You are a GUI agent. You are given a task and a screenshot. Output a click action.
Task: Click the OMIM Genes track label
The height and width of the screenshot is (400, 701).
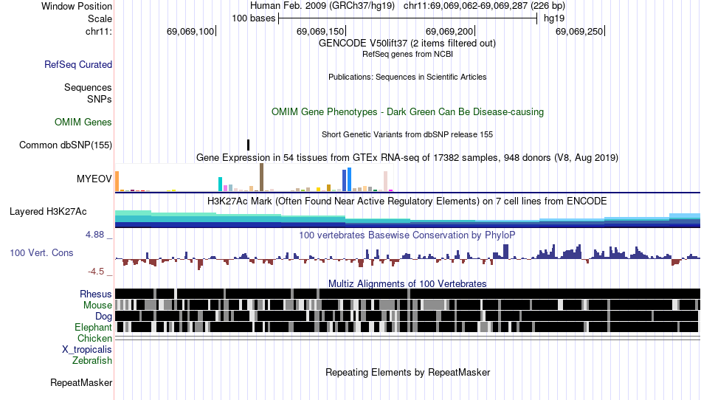click(x=83, y=122)
